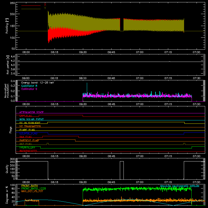Screen dimensions: 208x208
Task: Click the 4.4 value on Roll period axis
Action: [13, 56]
